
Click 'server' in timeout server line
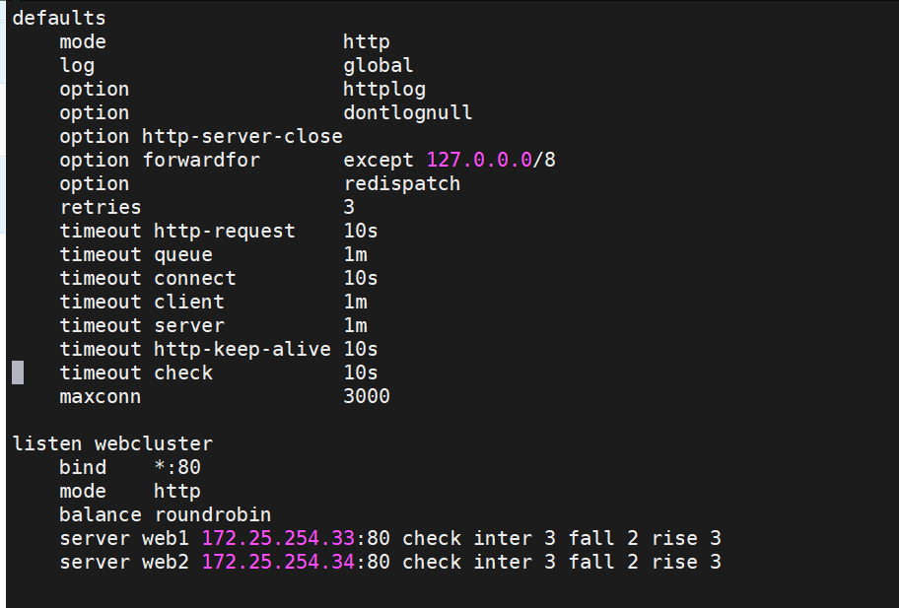tap(188, 325)
